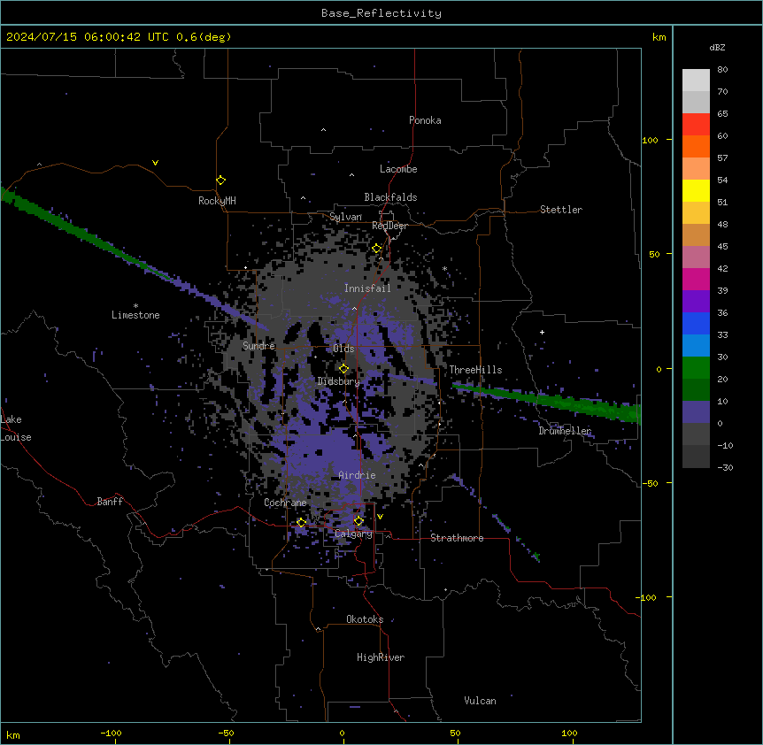Click the Olds town label
The image size is (763, 745).
click(x=343, y=349)
